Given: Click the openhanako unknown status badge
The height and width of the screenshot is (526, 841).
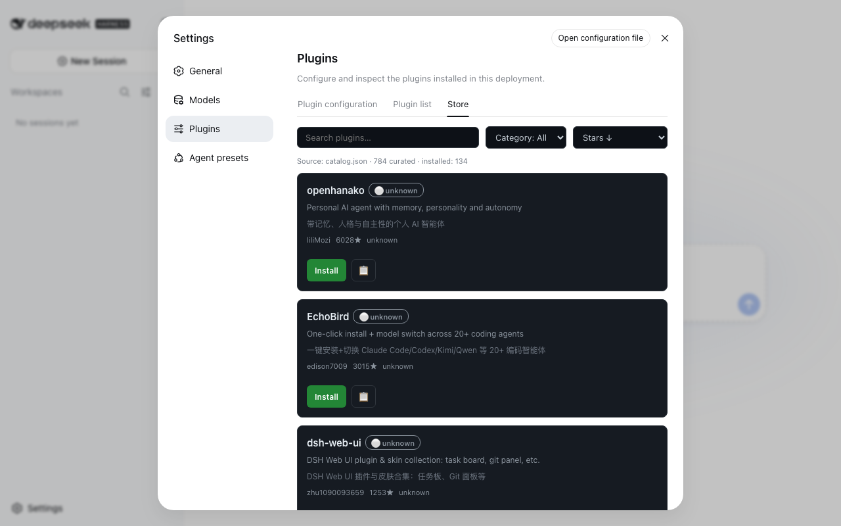Looking at the screenshot, I should [x=396, y=191].
